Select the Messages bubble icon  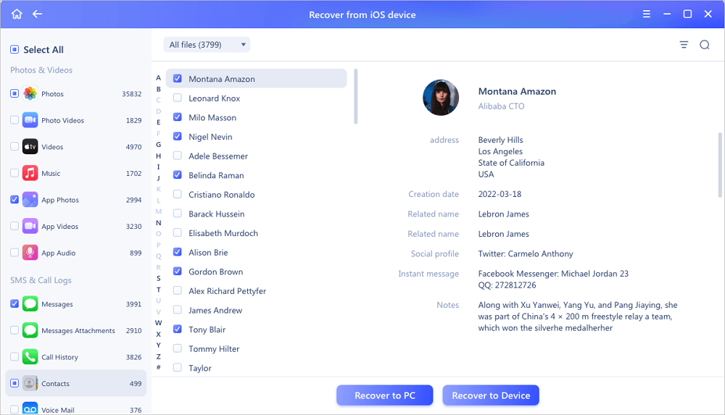point(30,303)
